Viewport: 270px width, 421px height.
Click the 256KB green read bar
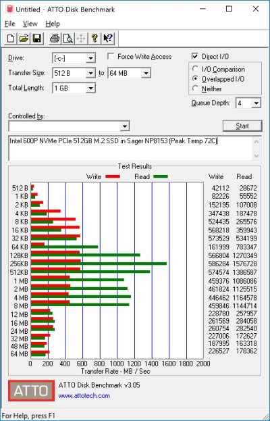click(99, 264)
